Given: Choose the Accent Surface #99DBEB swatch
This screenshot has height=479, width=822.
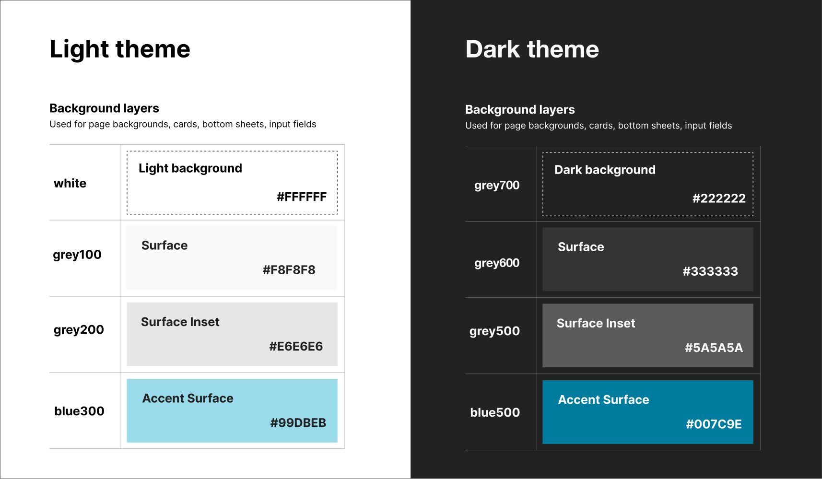Looking at the screenshot, I should 232,411.
